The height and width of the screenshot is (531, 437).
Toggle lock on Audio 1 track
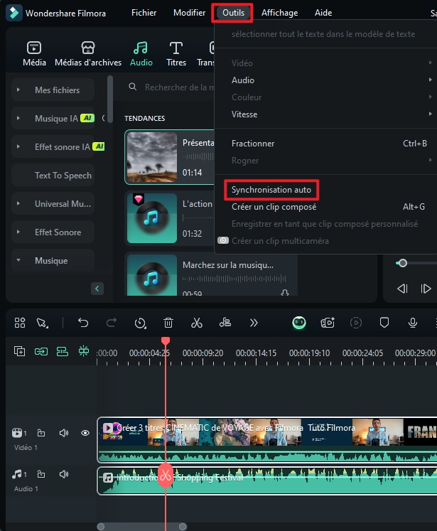(41, 474)
